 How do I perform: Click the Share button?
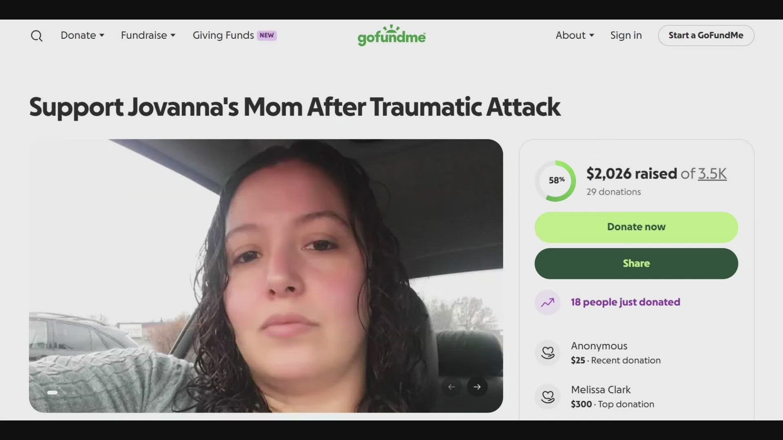(636, 263)
